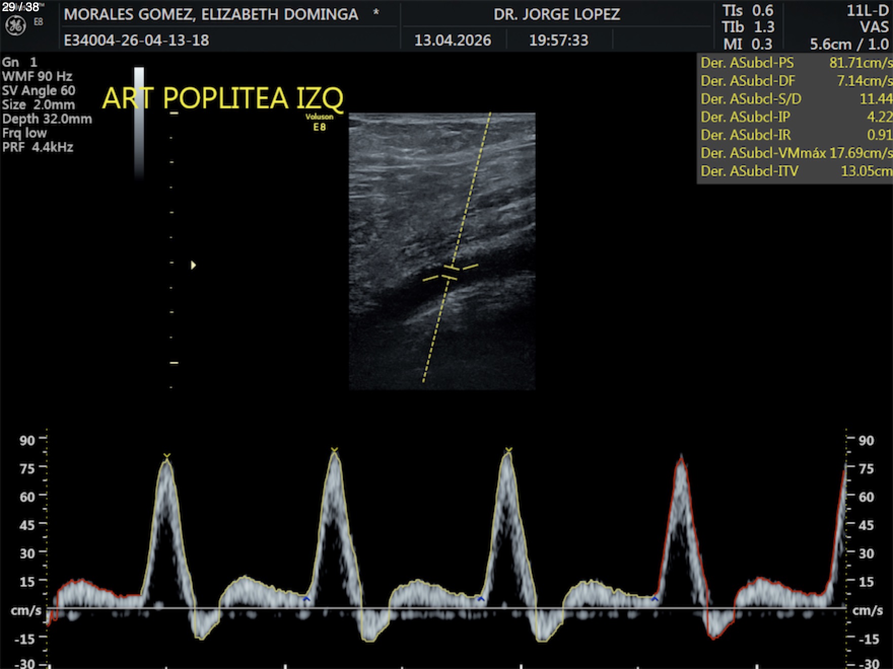Select the ART POPLITEA IZQ annotation
This screenshot has width=893, height=669.
coord(223,98)
